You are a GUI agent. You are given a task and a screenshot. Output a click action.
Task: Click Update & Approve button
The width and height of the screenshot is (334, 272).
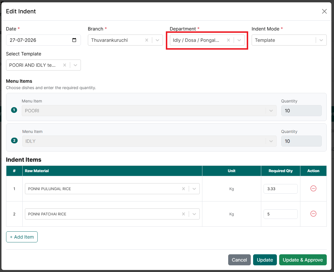[303, 260]
